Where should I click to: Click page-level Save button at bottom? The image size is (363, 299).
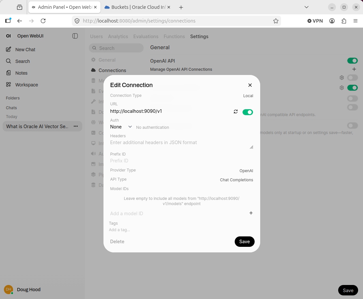(x=348, y=291)
